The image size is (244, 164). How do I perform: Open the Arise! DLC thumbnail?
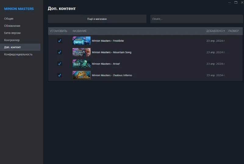tap(81, 64)
